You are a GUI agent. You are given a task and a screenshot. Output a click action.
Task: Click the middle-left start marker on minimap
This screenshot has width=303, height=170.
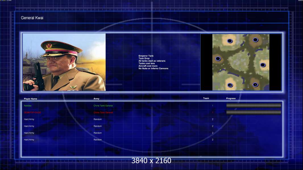218,59
